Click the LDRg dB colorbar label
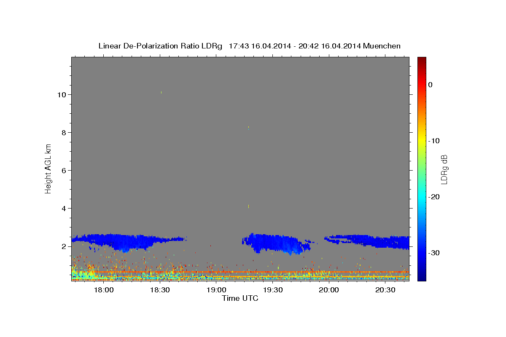The width and height of the screenshot is (506, 337). click(444, 169)
